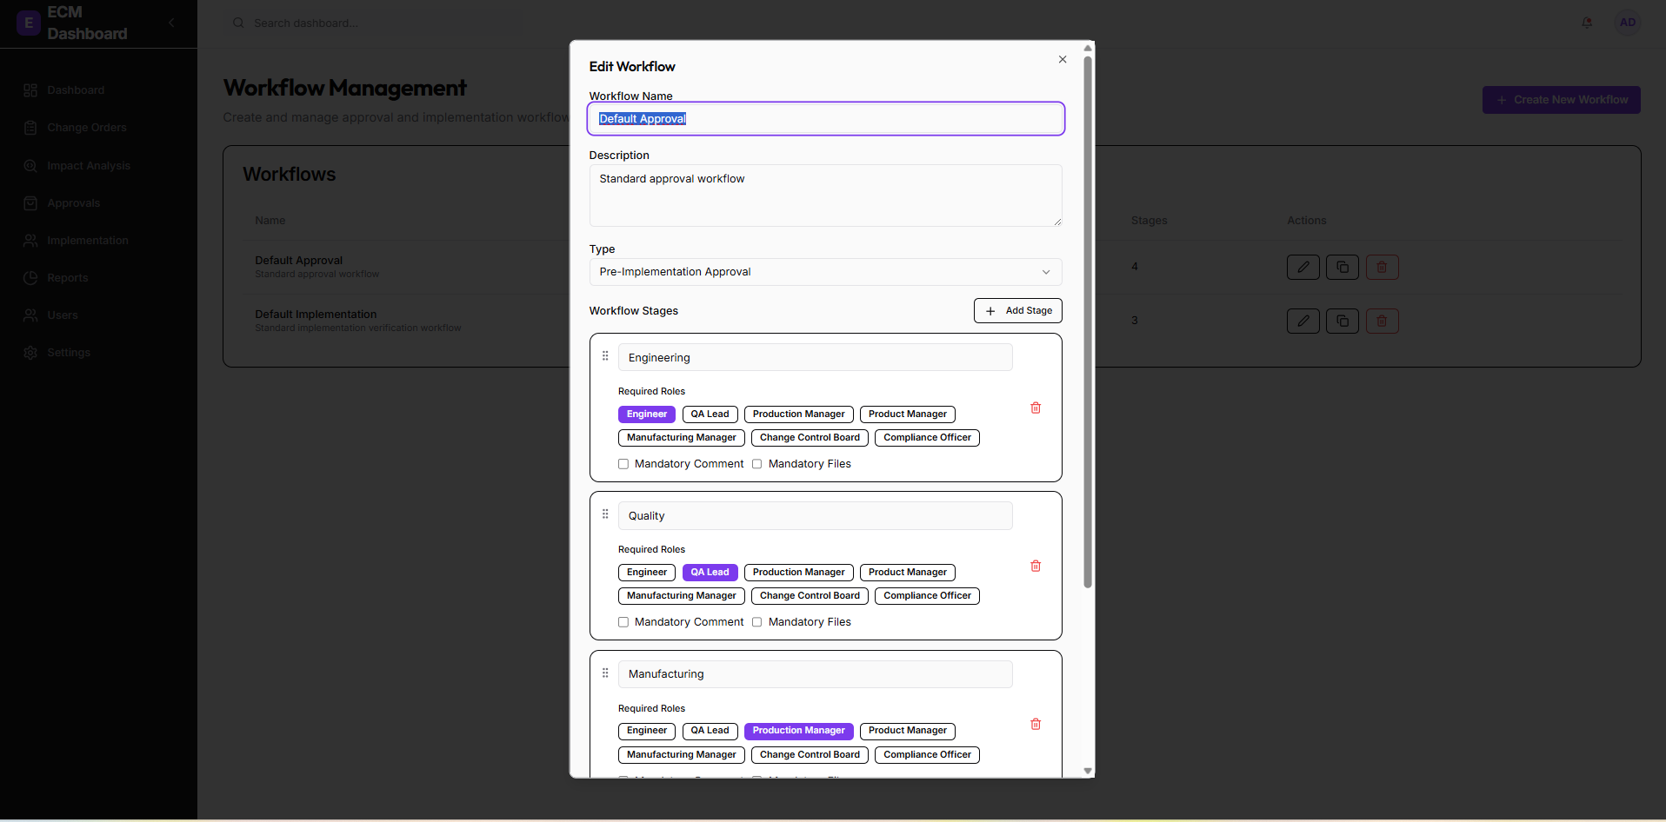Click the AD user avatar
This screenshot has height=822, width=1666.
tap(1628, 23)
